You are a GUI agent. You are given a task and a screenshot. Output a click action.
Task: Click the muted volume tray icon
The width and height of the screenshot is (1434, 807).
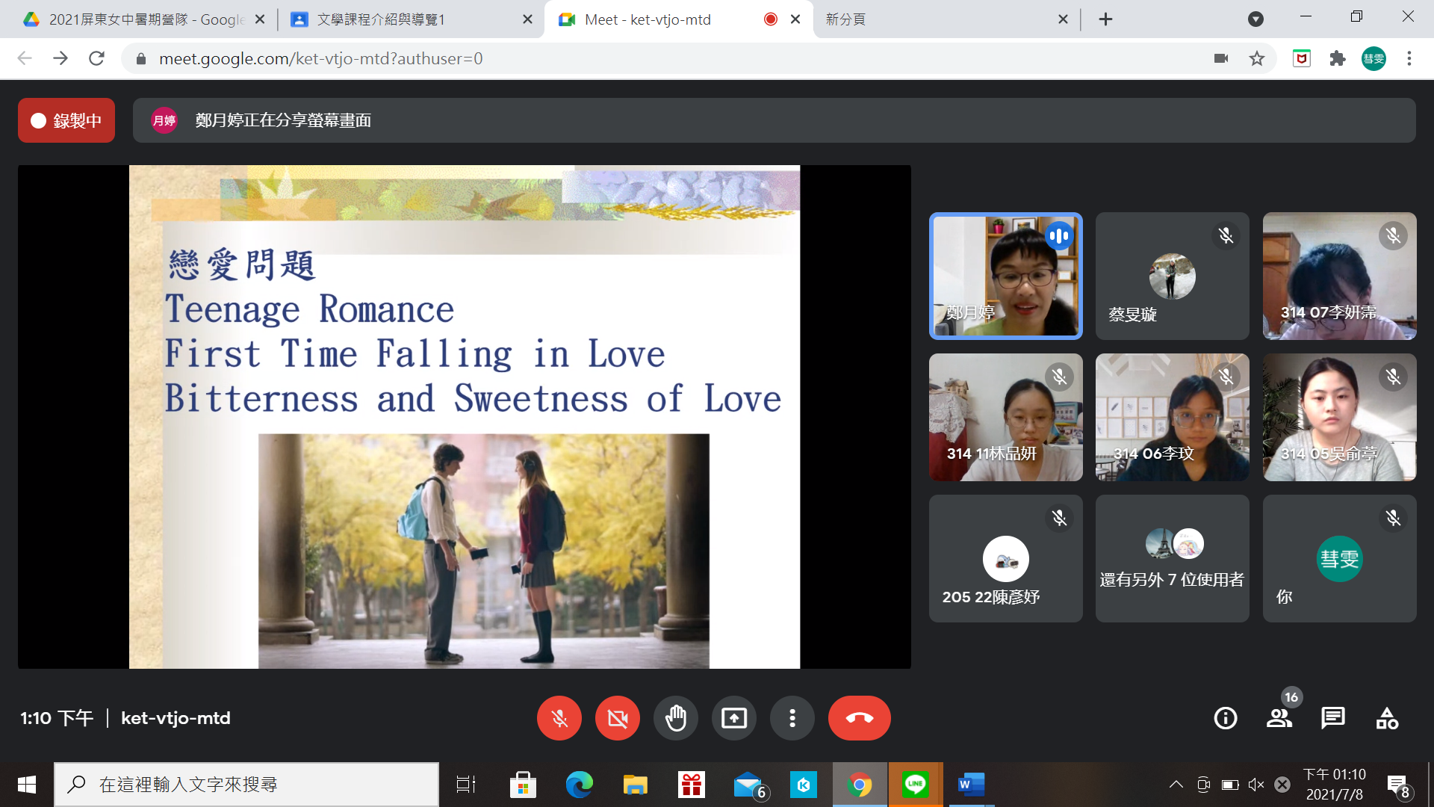[1256, 785]
